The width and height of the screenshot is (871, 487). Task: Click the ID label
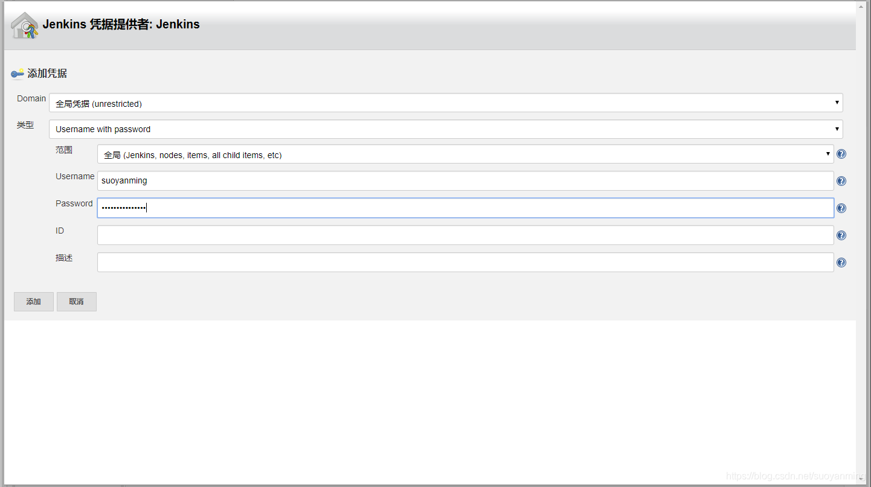(60, 231)
